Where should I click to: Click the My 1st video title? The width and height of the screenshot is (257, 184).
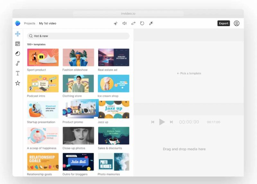click(48, 23)
